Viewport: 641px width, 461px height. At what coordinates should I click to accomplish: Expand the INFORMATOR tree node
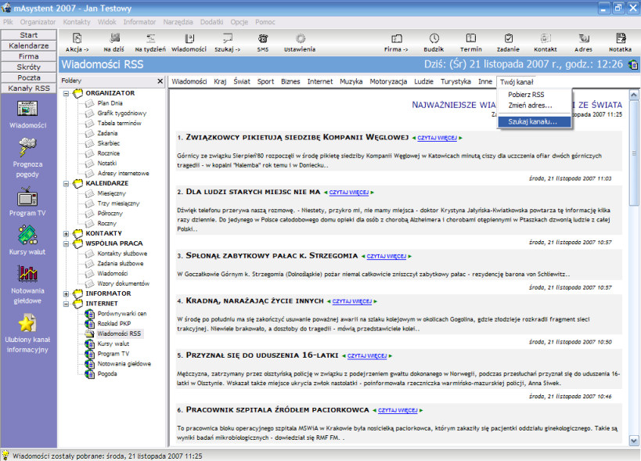click(66, 294)
